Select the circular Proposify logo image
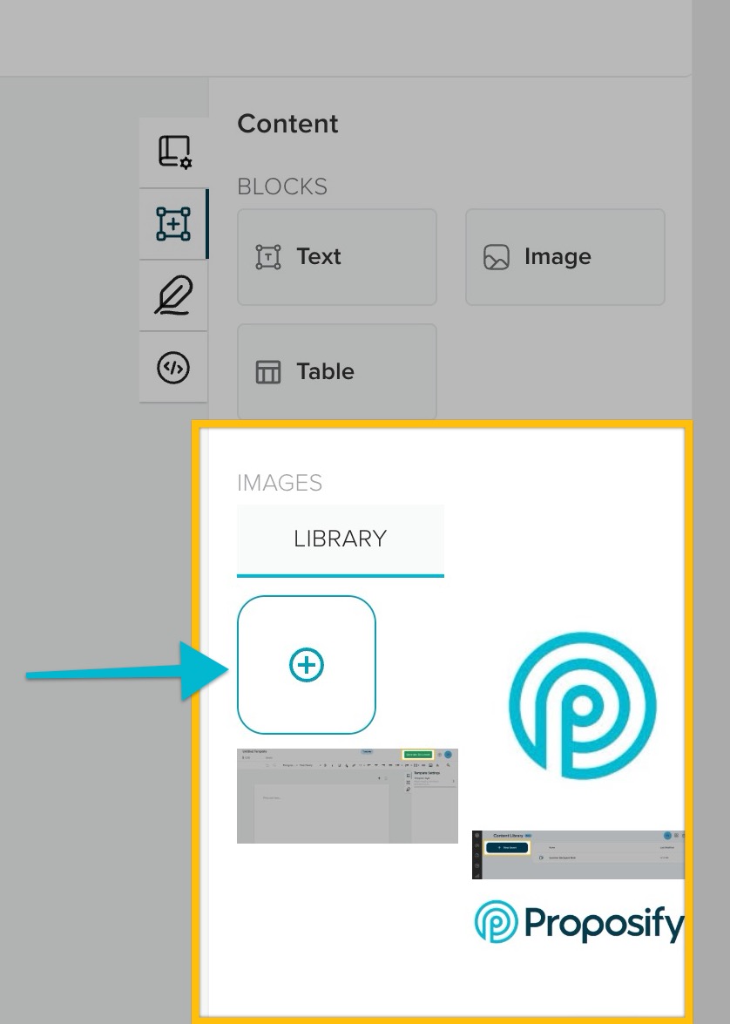This screenshot has height=1024, width=730. [582, 705]
